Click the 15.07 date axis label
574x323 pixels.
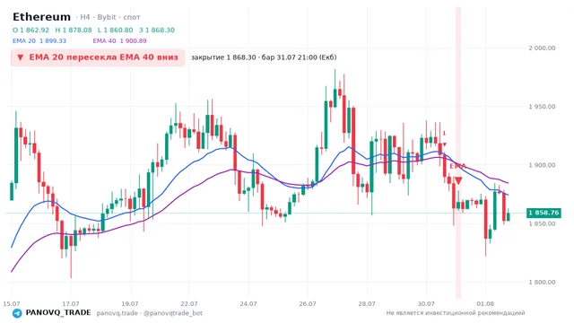(12, 304)
